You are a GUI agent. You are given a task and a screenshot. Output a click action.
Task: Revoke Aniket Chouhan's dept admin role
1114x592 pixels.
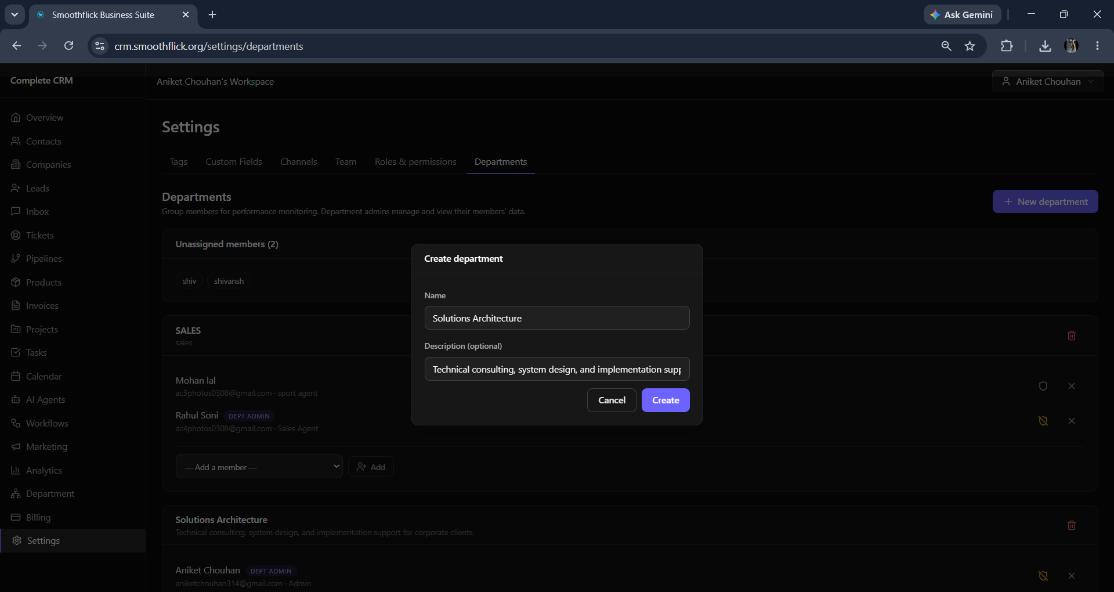point(1043,576)
